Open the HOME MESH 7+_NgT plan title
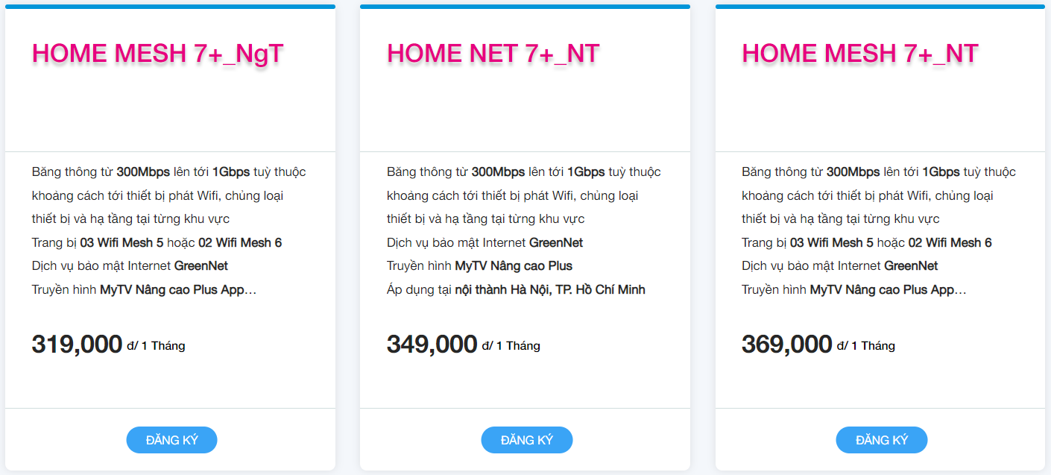This screenshot has height=475, width=1051. tap(157, 54)
